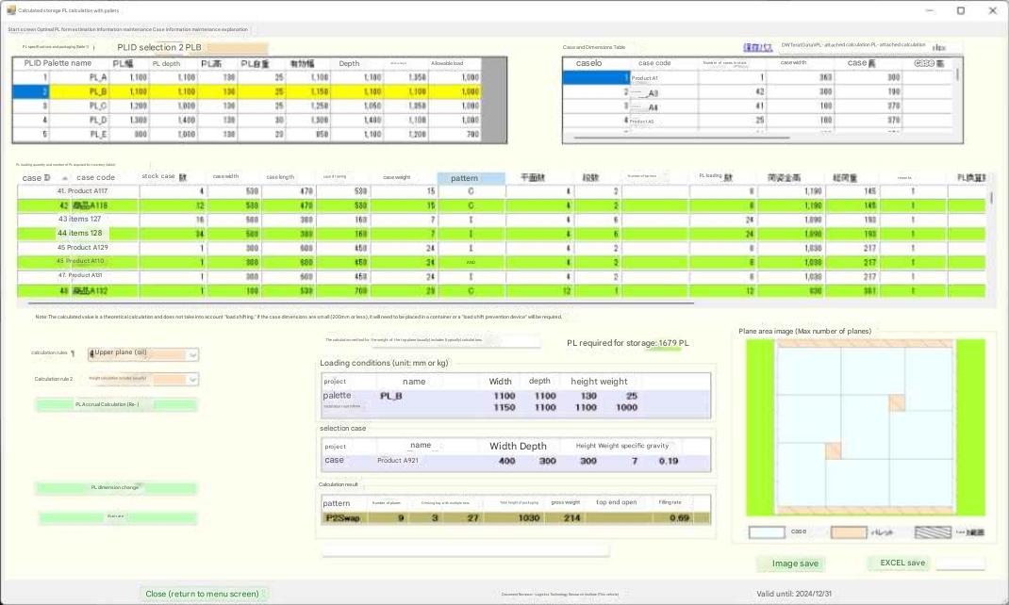Click the sort arrow on case ID column
Image resolution: width=1009 pixels, height=605 pixels.
coord(64,178)
